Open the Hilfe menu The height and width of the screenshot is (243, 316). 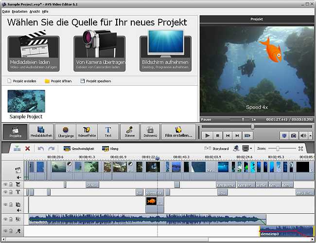(x=45, y=12)
